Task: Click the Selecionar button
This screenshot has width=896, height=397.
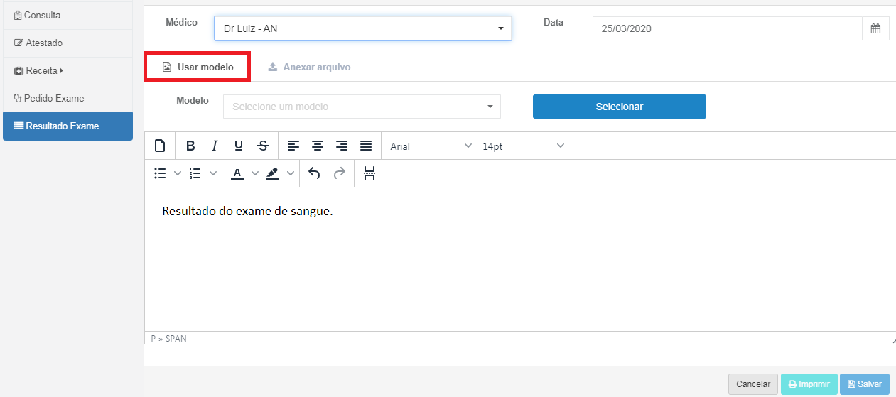Action: click(619, 107)
